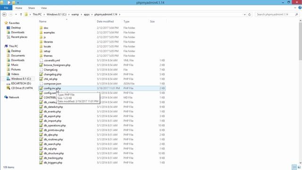Select db_operations.php file

(x=55, y=125)
